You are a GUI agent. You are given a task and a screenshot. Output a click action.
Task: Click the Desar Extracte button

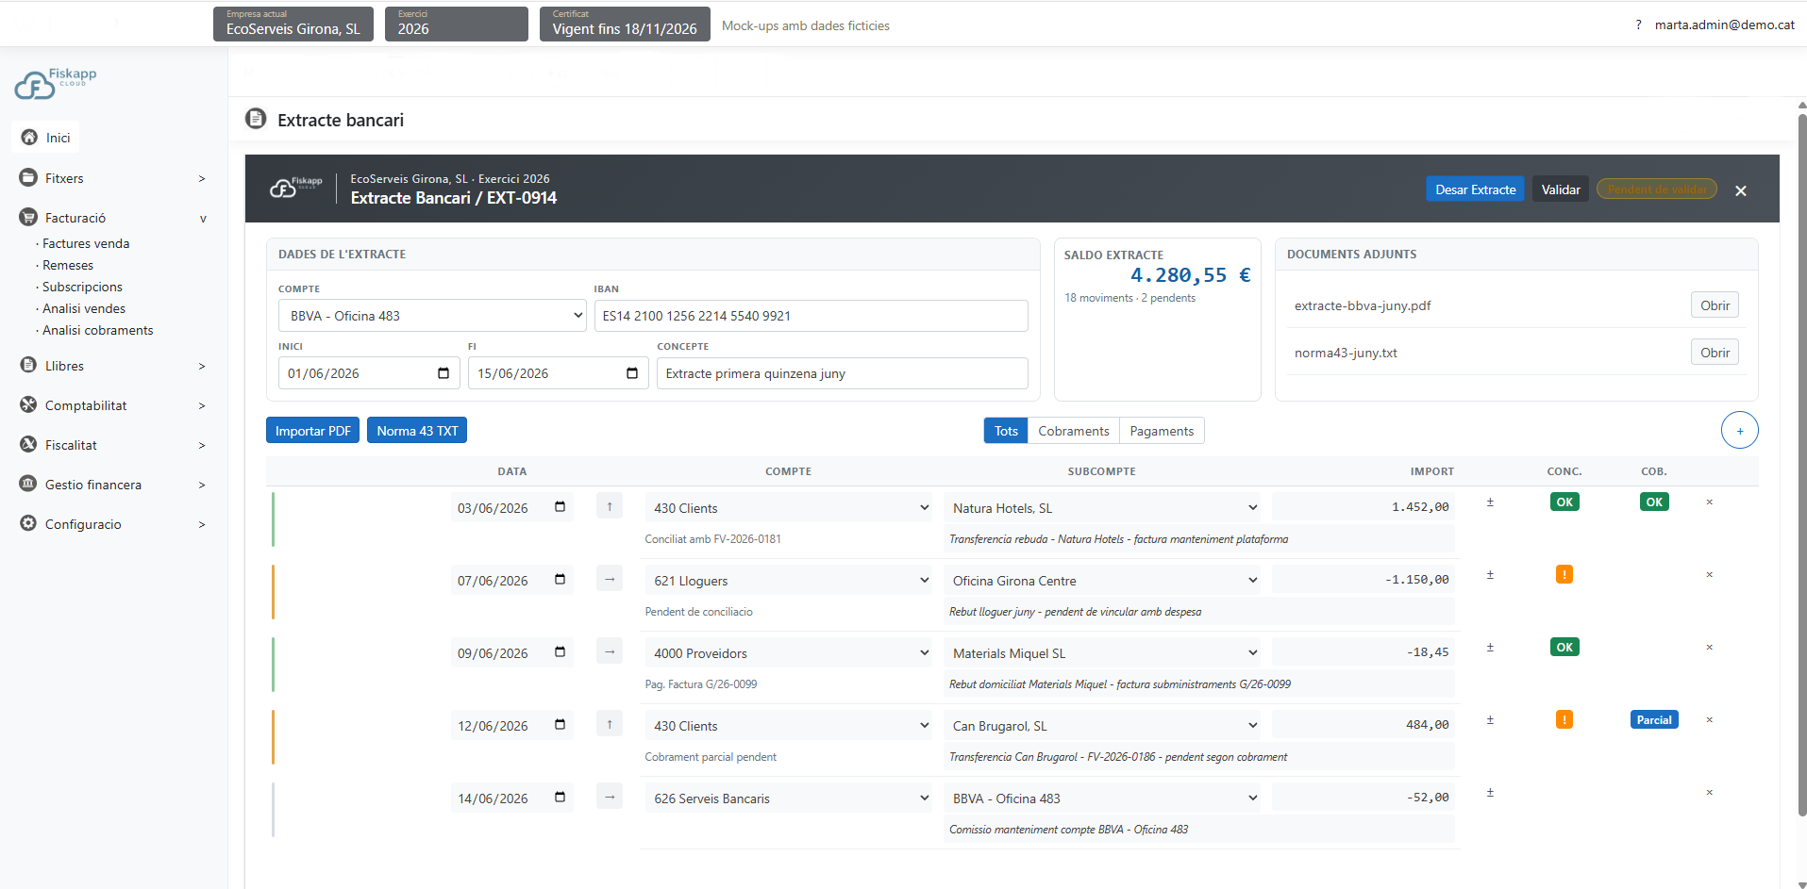1475,189
